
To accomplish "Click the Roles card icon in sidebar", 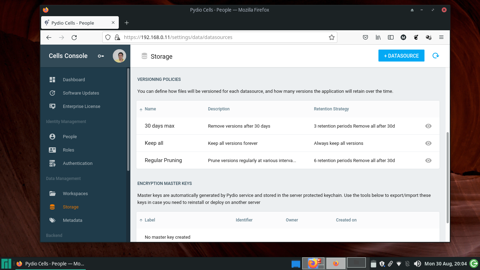I will tap(52, 150).
